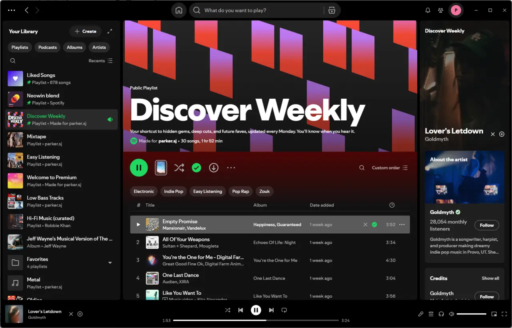Open the Happiness, Guaranteed album link

click(277, 225)
